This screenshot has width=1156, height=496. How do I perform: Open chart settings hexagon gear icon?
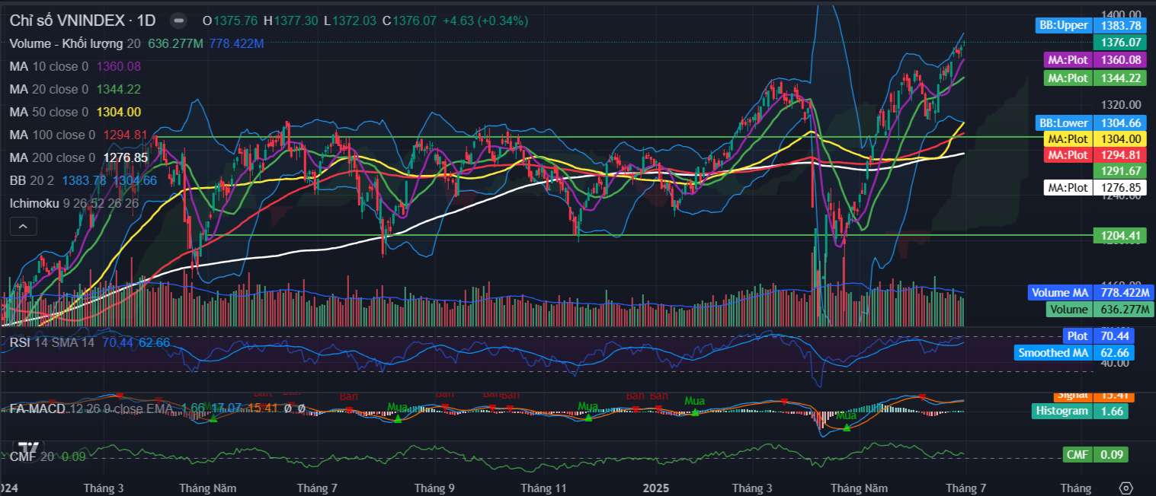(1126, 488)
